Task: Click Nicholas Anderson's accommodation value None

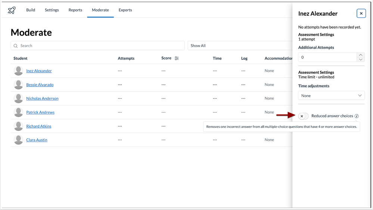Action: click(269, 98)
